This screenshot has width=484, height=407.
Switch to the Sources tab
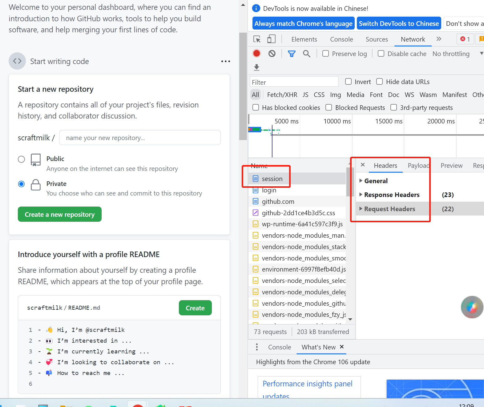[x=377, y=39]
